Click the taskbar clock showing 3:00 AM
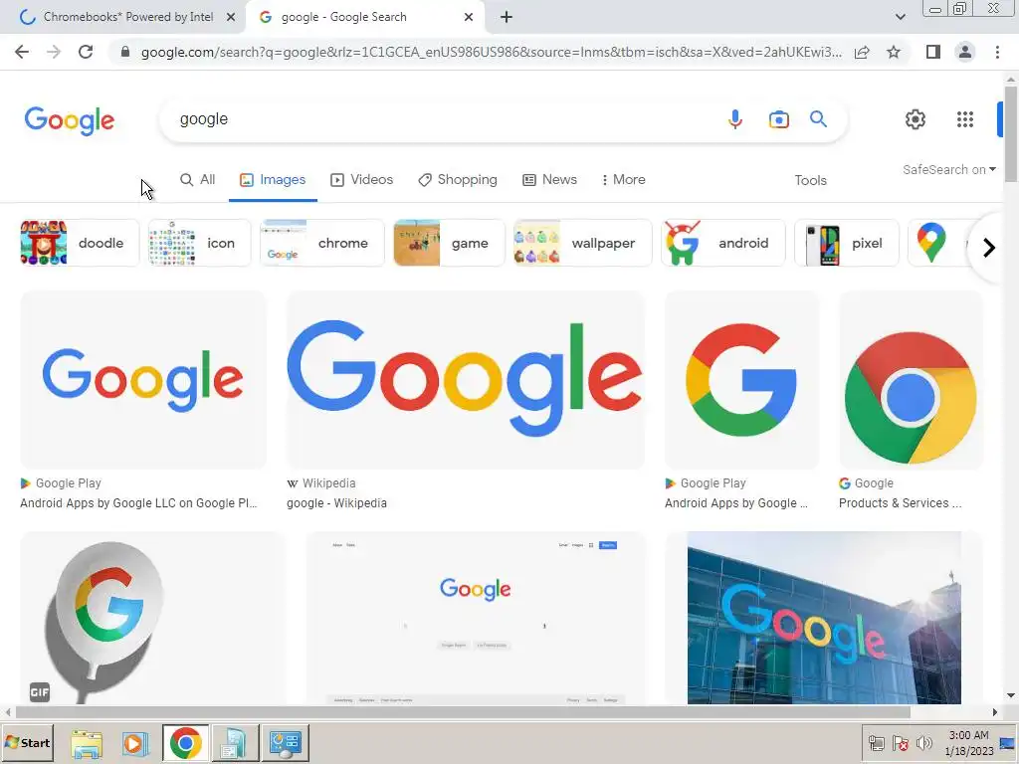This screenshot has width=1019, height=764. [969, 743]
